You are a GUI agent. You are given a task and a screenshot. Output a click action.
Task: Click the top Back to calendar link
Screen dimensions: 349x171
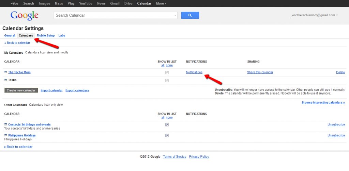(x=17, y=42)
